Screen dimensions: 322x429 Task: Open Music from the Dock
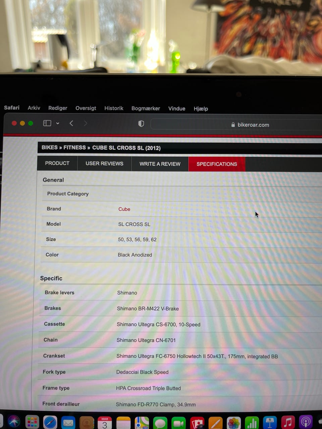click(288, 422)
